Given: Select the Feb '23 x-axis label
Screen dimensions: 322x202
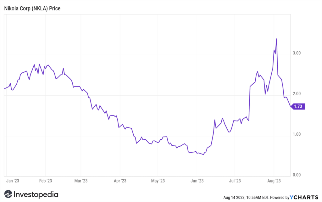Looking at the screenshot, I should [x=45, y=181].
